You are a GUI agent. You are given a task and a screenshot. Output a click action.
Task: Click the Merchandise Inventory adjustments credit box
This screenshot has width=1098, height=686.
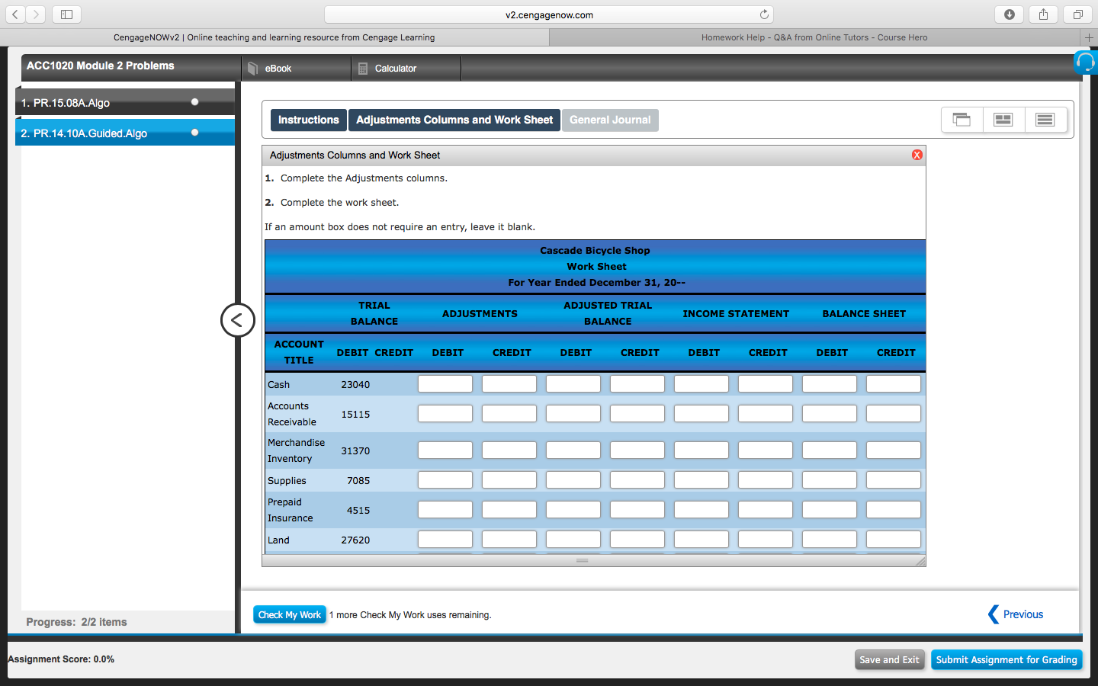[509, 450]
